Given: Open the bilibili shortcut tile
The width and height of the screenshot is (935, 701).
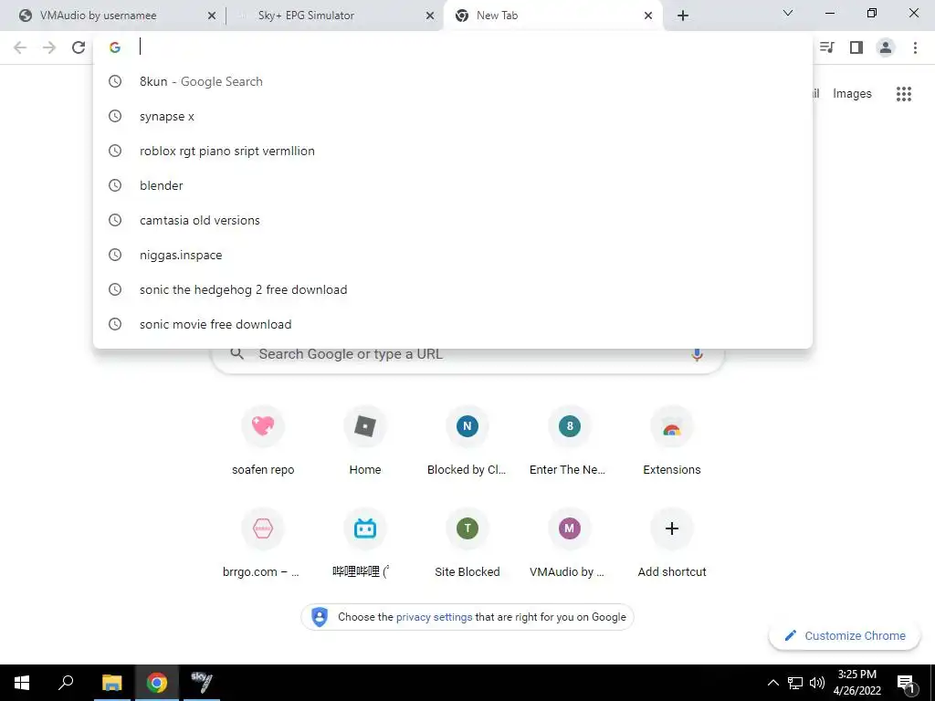Looking at the screenshot, I should (x=365, y=544).
